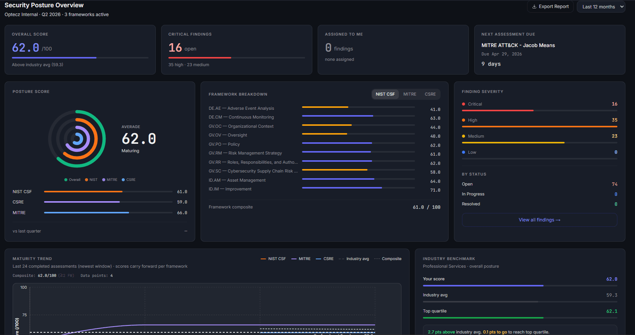Click the vs last quarter row
Viewport: 635px width, 335px height.
pyautogui.click(x=100, y=231)
